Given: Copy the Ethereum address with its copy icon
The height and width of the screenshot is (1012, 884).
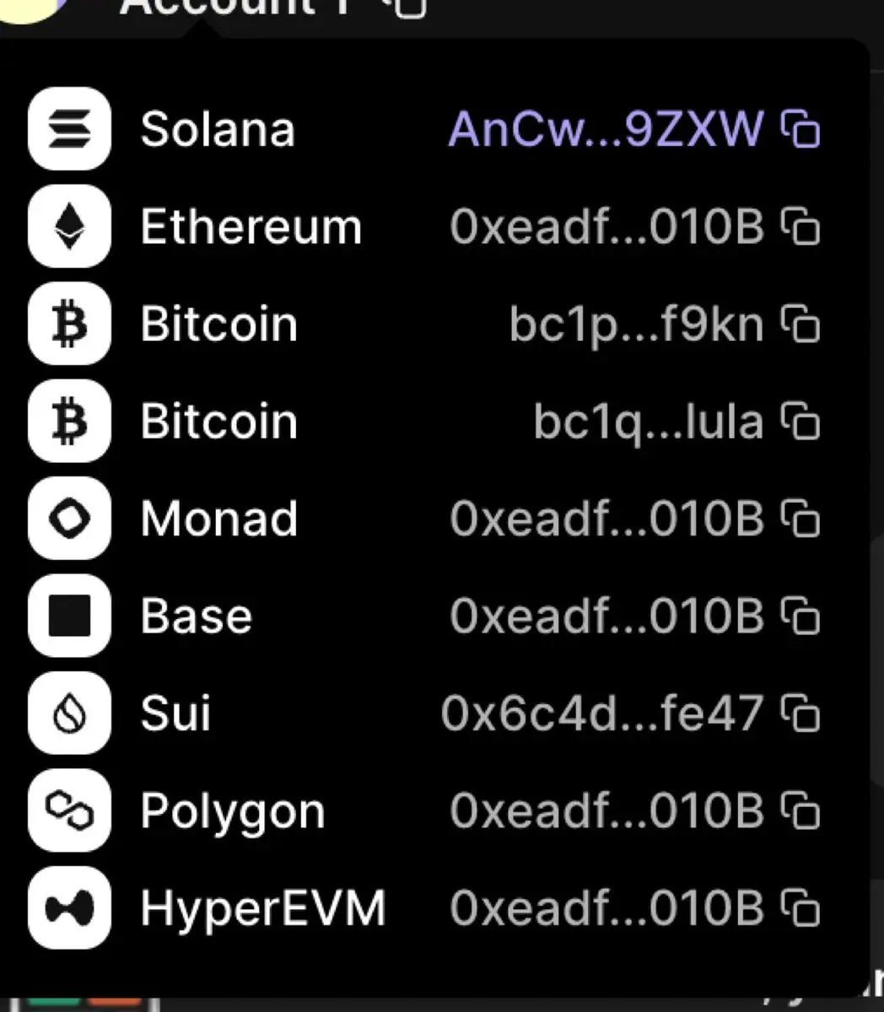Looking at the screenshot, I should [x=800, y=226].
